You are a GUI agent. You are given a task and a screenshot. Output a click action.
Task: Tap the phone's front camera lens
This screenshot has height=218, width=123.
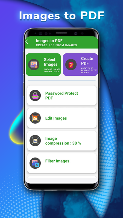(76, 33)
